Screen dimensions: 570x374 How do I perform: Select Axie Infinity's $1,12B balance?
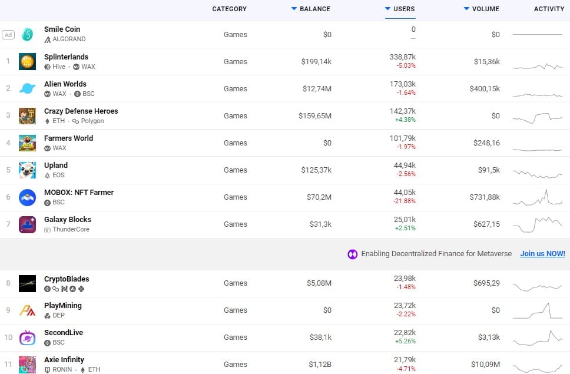pyautogui.click(x=320, y=365)
